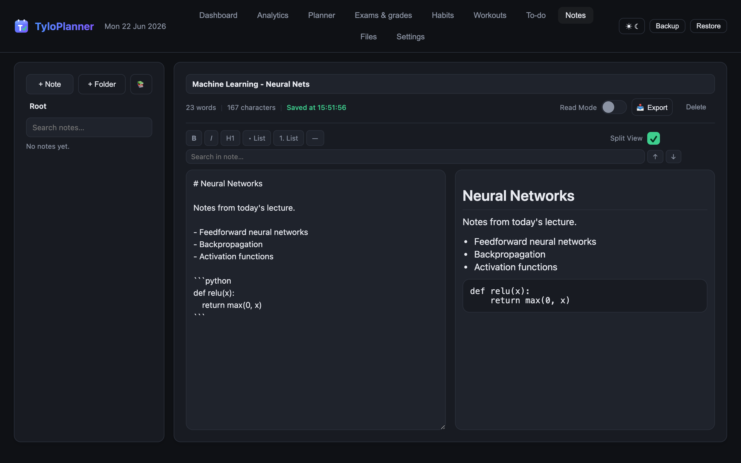Jump to previous search match arrow

click(x=655, y=157)
